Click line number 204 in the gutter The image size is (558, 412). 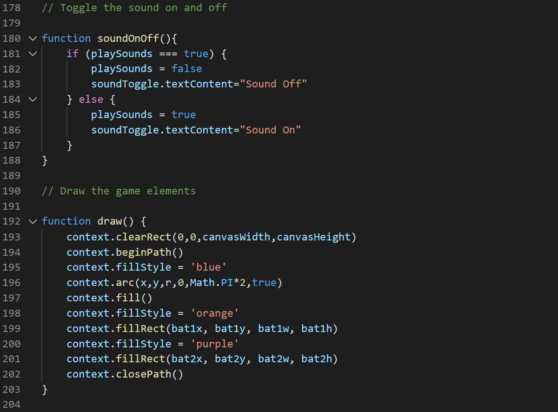[11, 404]
